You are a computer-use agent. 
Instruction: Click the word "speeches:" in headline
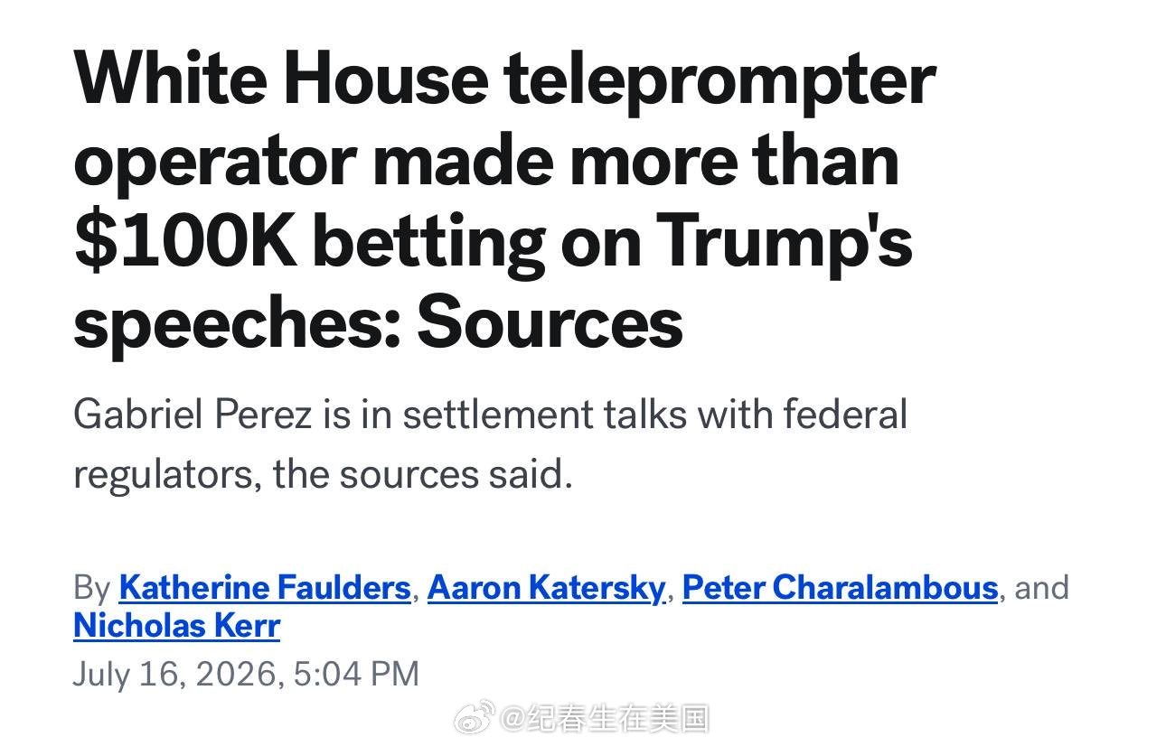coord(238,325)
